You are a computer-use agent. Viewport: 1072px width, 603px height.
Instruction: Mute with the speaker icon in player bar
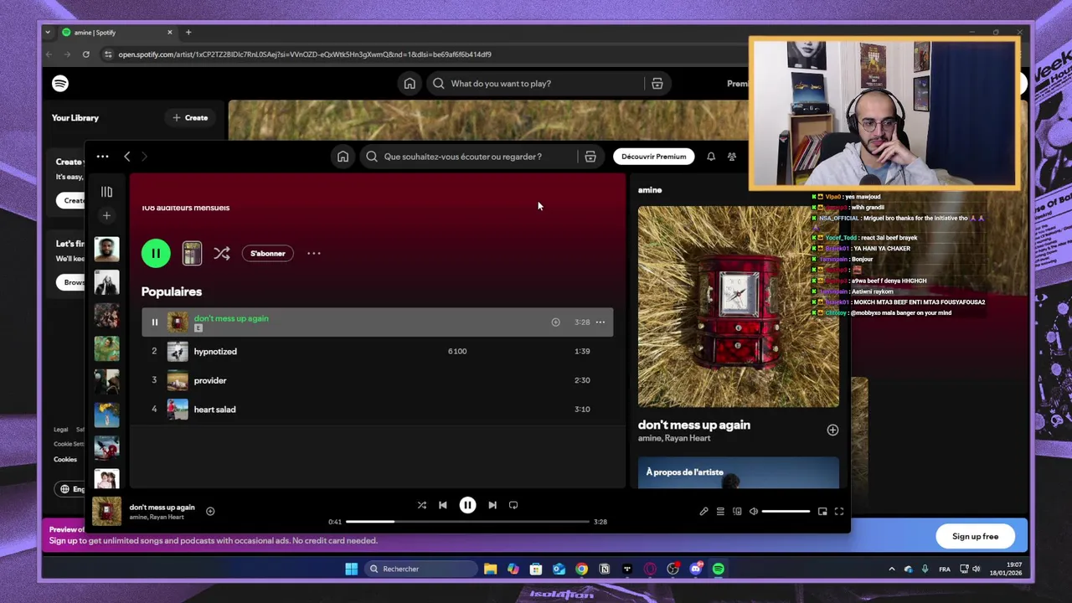coord(754,511)
